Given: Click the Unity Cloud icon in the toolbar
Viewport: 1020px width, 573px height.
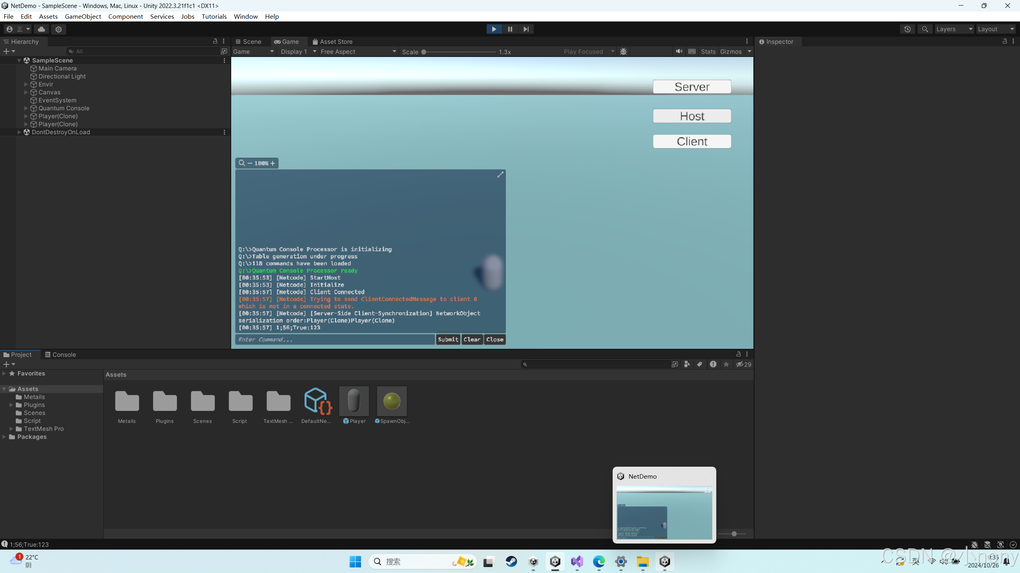Looking at the screenshot, I should point(41,29).
